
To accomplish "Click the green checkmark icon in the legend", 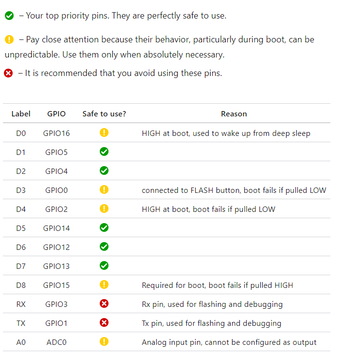I will click(x=9, y=16).
